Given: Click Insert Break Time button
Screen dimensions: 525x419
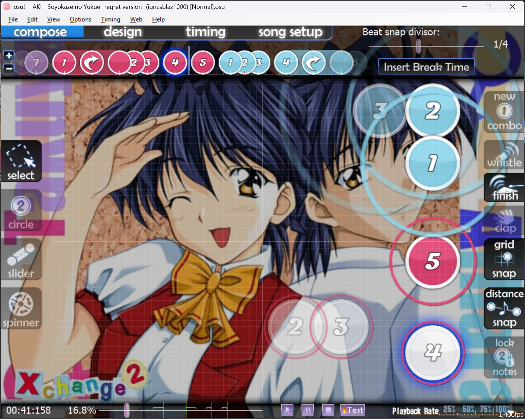Looking at the screenshot, I should tap(426, 67).
